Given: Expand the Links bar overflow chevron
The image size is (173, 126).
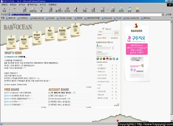Looking at the screenshot, I should (172, 18).
